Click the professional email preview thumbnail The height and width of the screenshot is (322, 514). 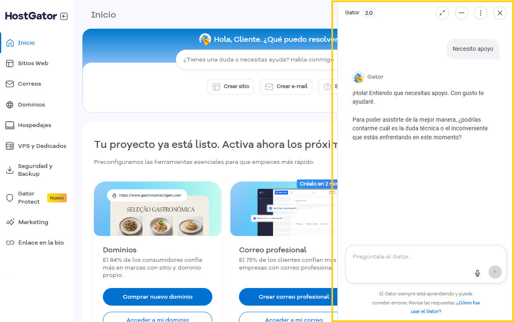284,209
